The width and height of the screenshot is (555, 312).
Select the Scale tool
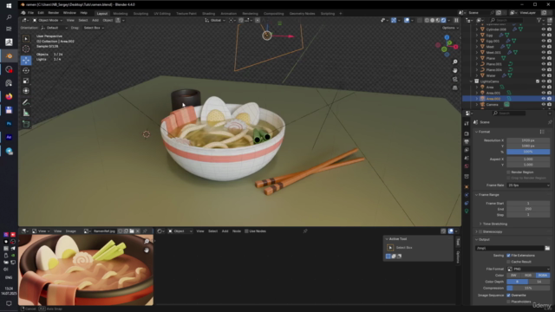(26, 81)
